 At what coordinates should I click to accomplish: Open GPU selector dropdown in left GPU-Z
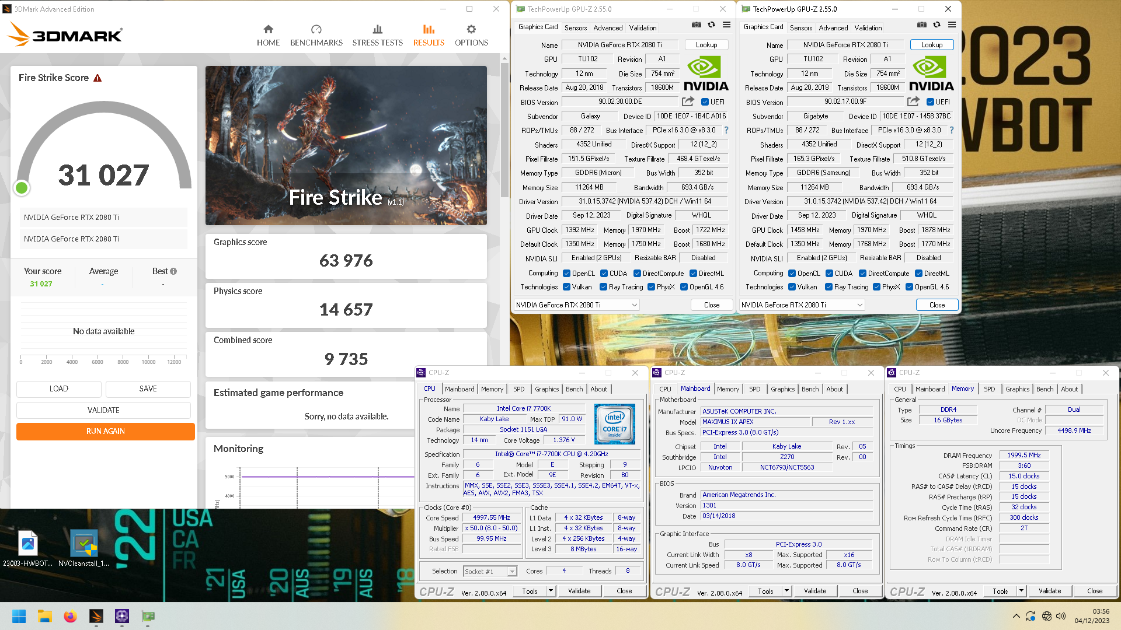576,305
